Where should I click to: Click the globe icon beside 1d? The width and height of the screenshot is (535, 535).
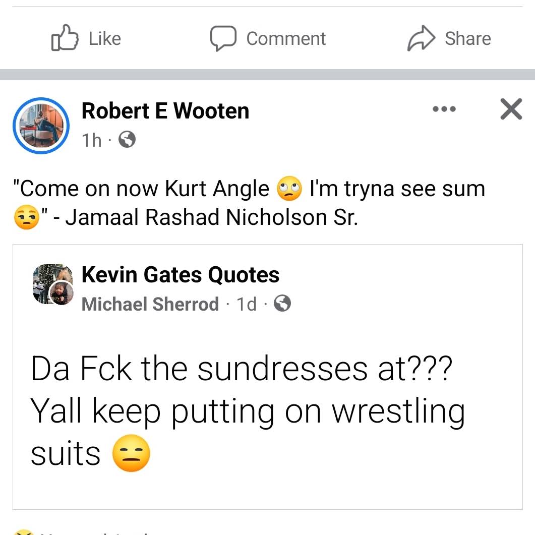pos(282,304)
